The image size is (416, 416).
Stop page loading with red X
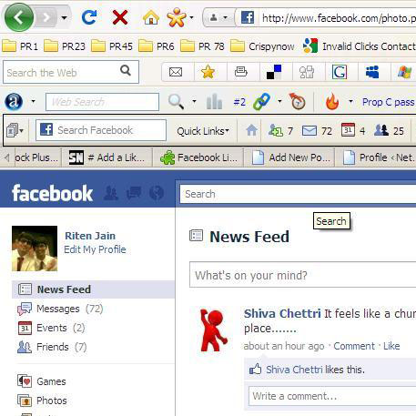[x=120, y=17]
